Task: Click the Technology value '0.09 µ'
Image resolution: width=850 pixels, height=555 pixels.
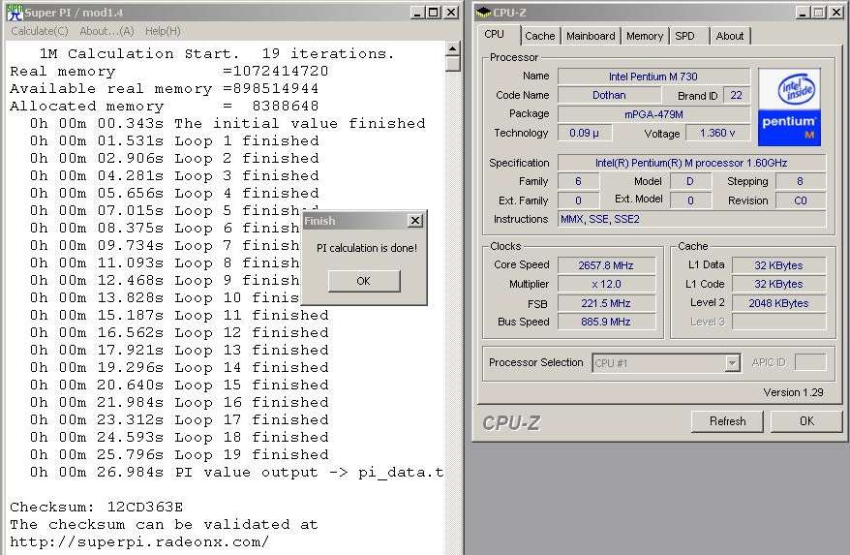Action: pyautogui.click(x=585, y=133)
